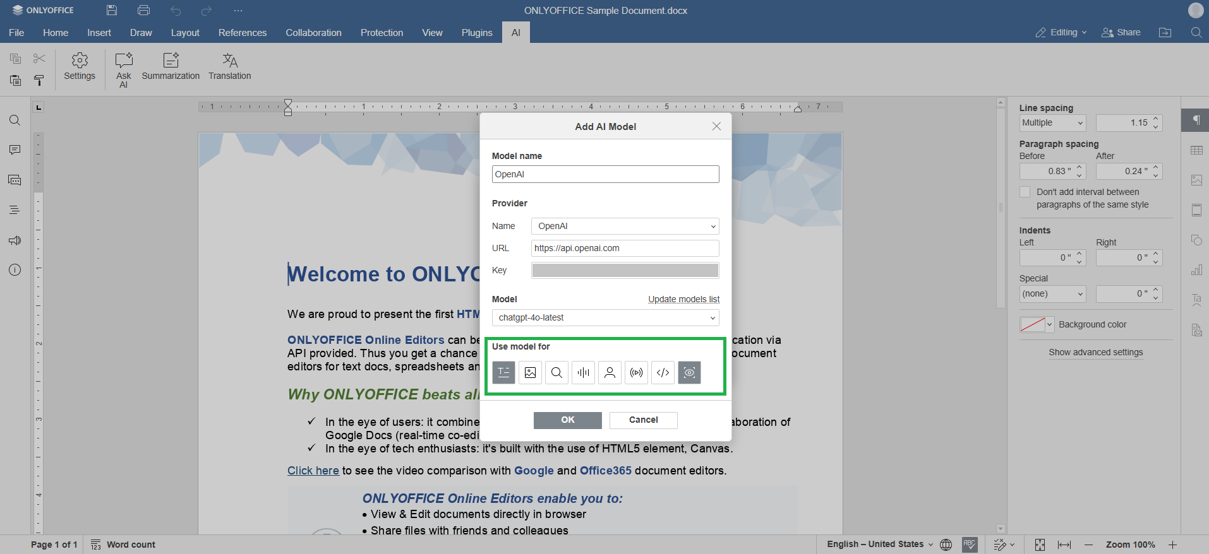This screenshot has height=554, width=1209.
Task: Toggle the code capability icon
Action: pyautogui.click(x=663, y=373)
